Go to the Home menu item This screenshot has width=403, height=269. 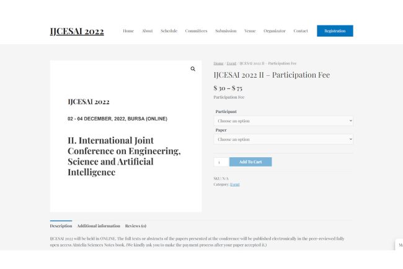(x=128, y=31)
